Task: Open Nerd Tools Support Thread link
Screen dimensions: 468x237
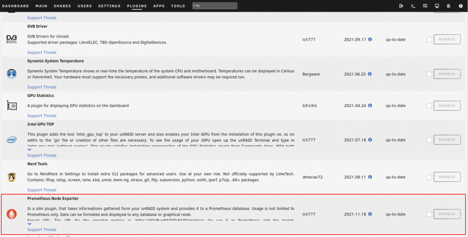Action: click(x=42, y=190)
